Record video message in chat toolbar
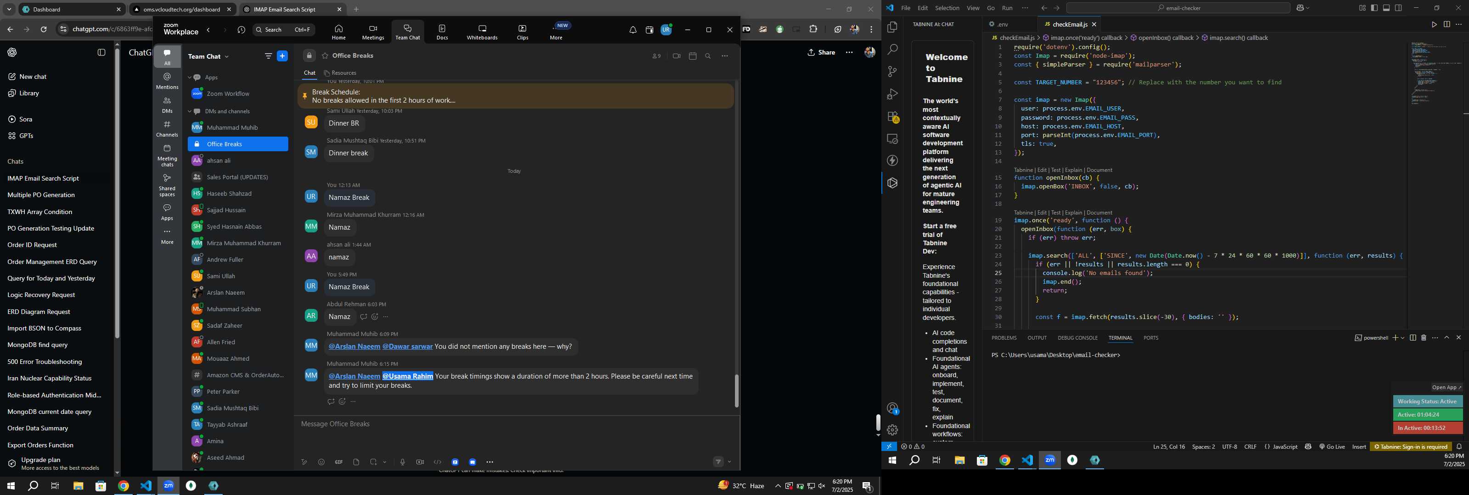This screenshot has width=1469, height=495. coord(421,462)
